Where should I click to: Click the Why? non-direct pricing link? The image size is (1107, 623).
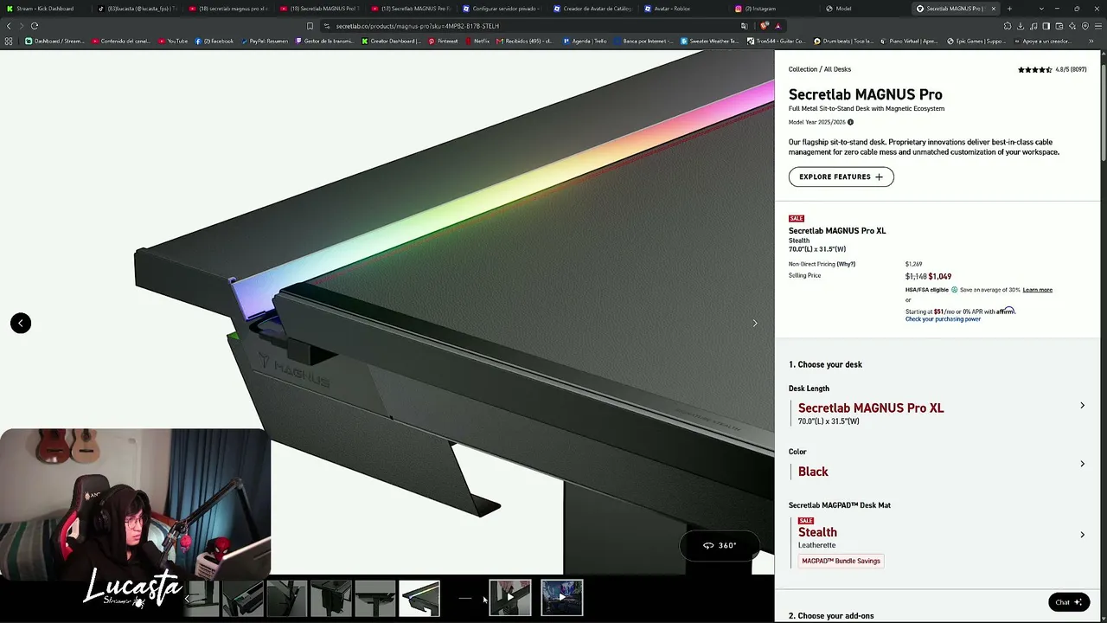[846, 264]
